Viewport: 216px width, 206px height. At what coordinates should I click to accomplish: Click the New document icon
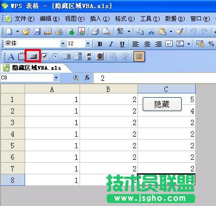(x=9, y=31)
